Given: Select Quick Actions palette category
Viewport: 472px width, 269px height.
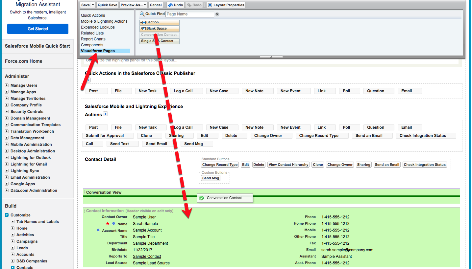Looking at the screenshot, I should pos(93,15).
